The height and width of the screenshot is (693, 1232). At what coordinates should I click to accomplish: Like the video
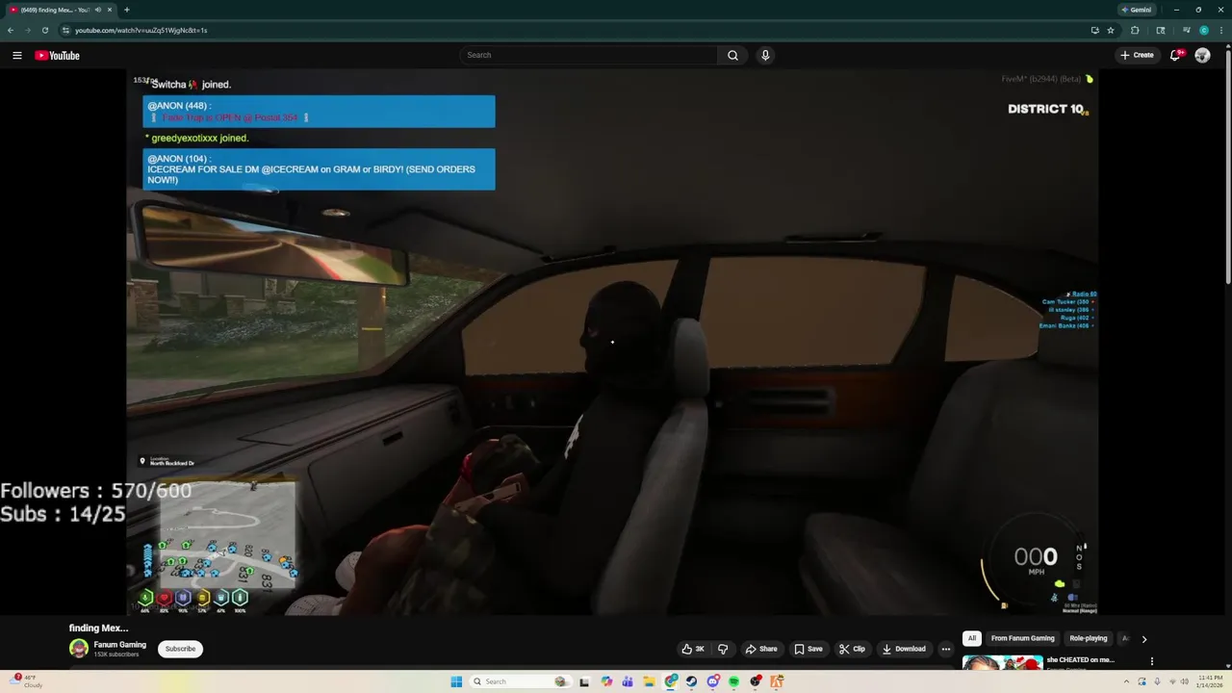point(693,649)
